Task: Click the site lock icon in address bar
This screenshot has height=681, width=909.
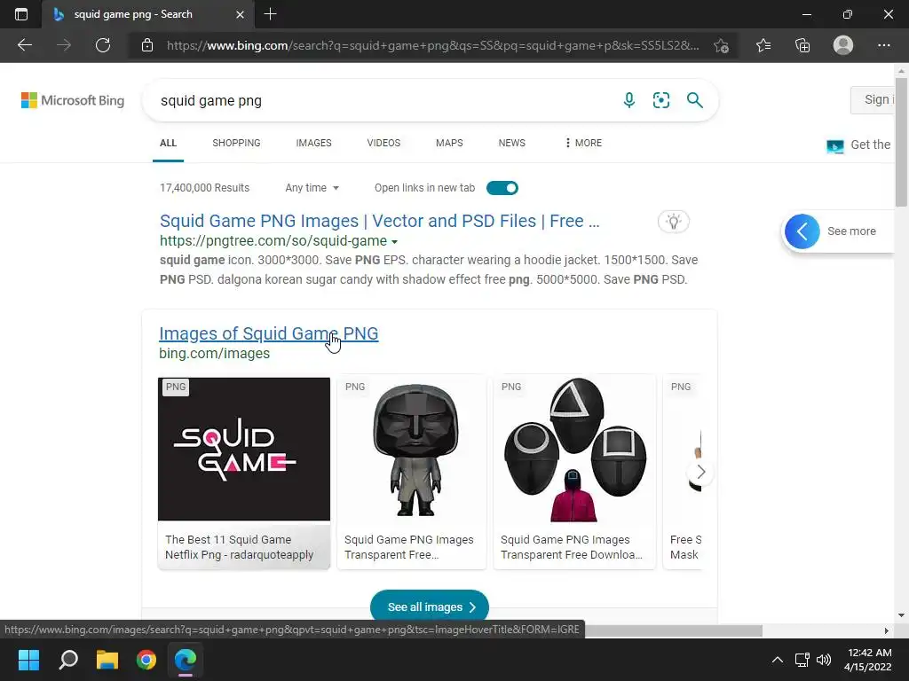Action: (x=147, y=45)
